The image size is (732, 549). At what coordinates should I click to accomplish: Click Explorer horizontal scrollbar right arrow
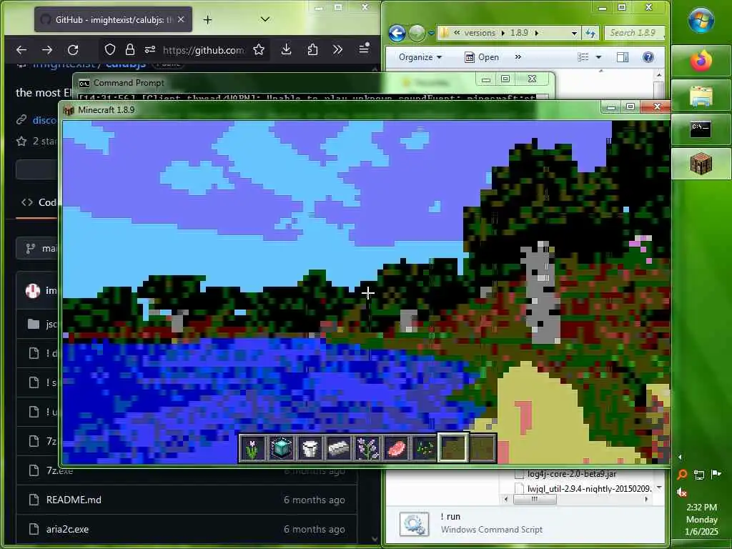(646, 499)
